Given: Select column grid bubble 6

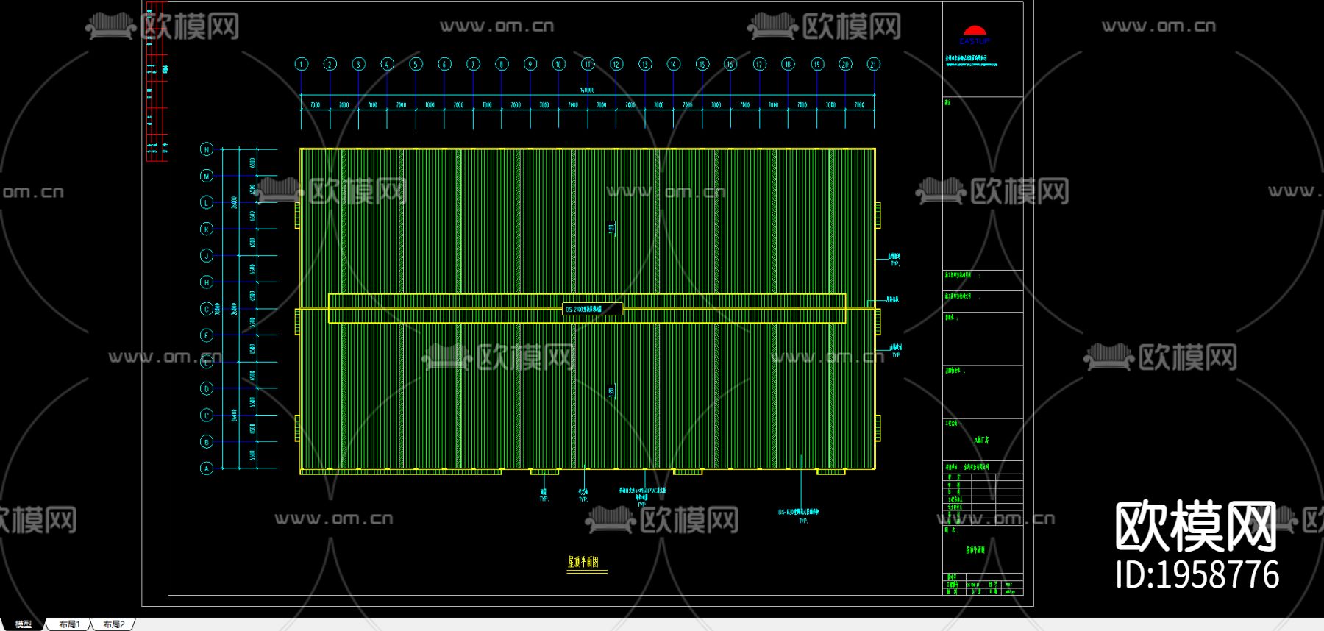Looking at the screenshot, I should click(444, 64).
